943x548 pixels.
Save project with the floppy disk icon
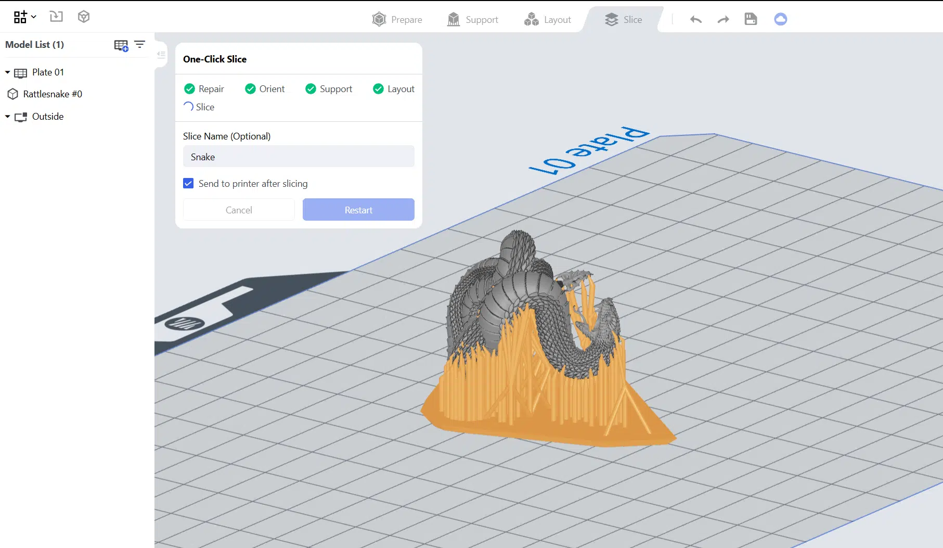[751, 19]
